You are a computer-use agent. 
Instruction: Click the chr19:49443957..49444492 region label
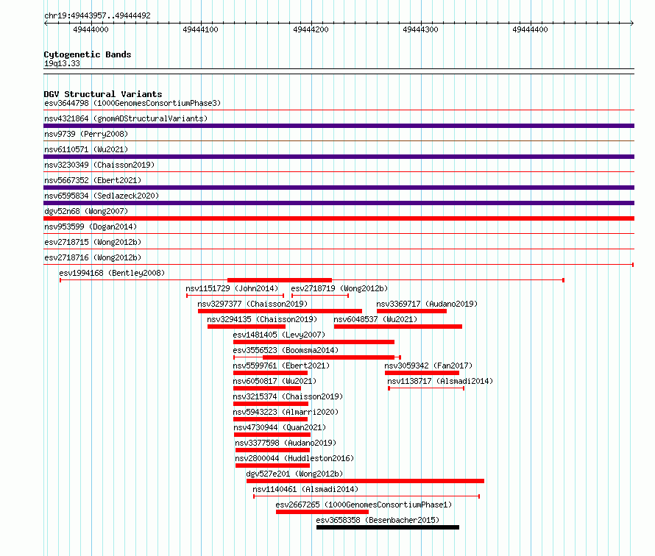tap(97, 16)
